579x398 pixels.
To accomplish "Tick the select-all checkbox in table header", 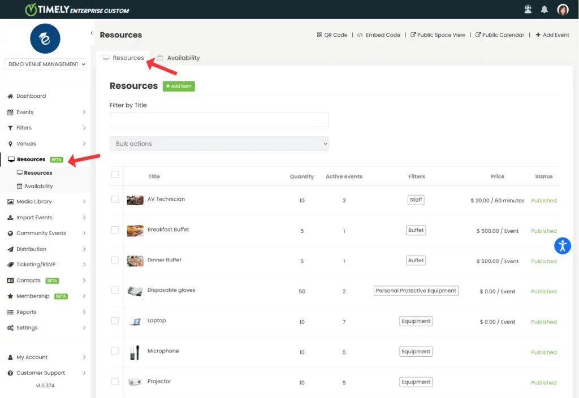I will (115, 174).
